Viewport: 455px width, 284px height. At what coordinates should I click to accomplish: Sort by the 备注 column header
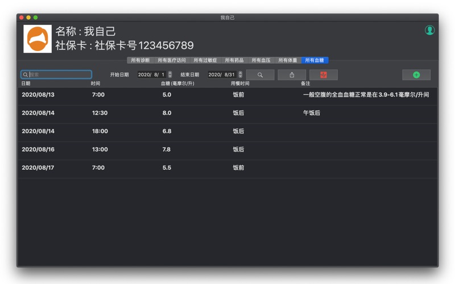(305, 83)
